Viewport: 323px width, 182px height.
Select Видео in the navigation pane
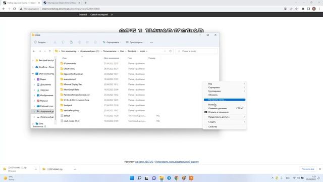43,79
